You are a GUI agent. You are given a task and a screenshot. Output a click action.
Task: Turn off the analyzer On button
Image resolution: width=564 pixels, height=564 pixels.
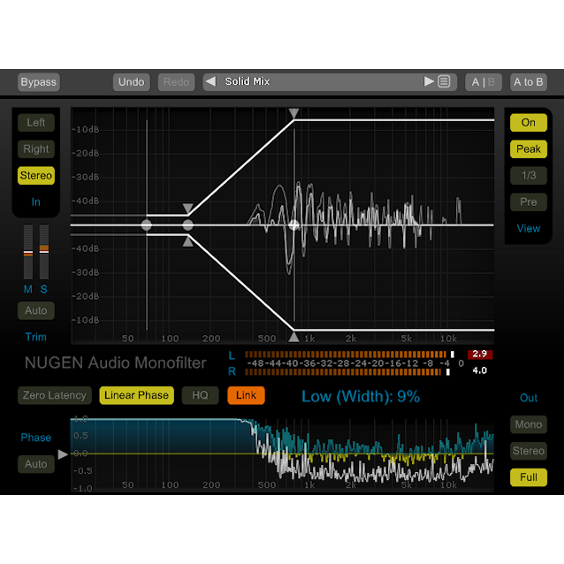coord(528,123)
